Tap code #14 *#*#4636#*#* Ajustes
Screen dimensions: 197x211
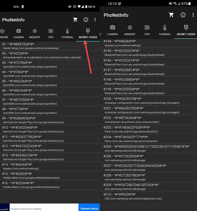pos(50,167)
